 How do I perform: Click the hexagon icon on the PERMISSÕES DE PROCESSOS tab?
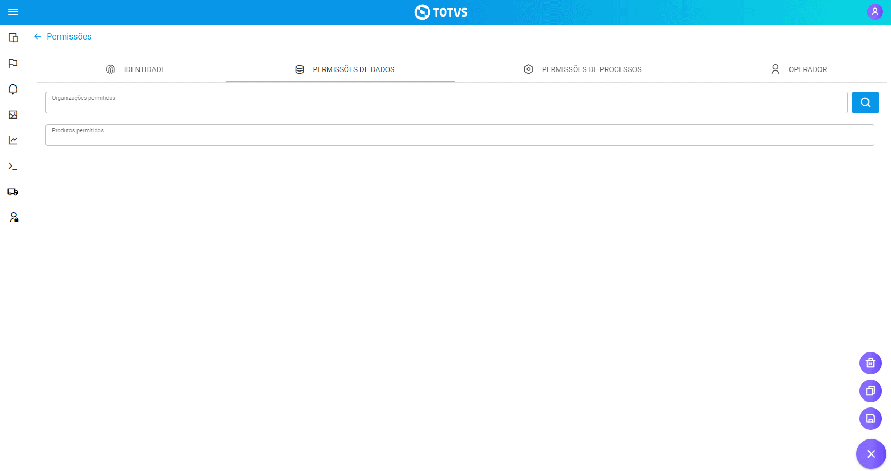[528, 69]
